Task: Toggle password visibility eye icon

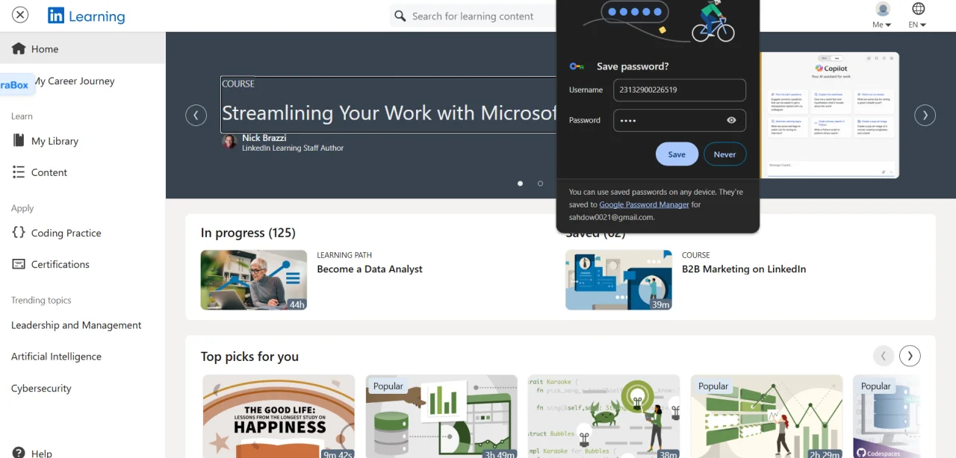Action: (x=731, y=120)
